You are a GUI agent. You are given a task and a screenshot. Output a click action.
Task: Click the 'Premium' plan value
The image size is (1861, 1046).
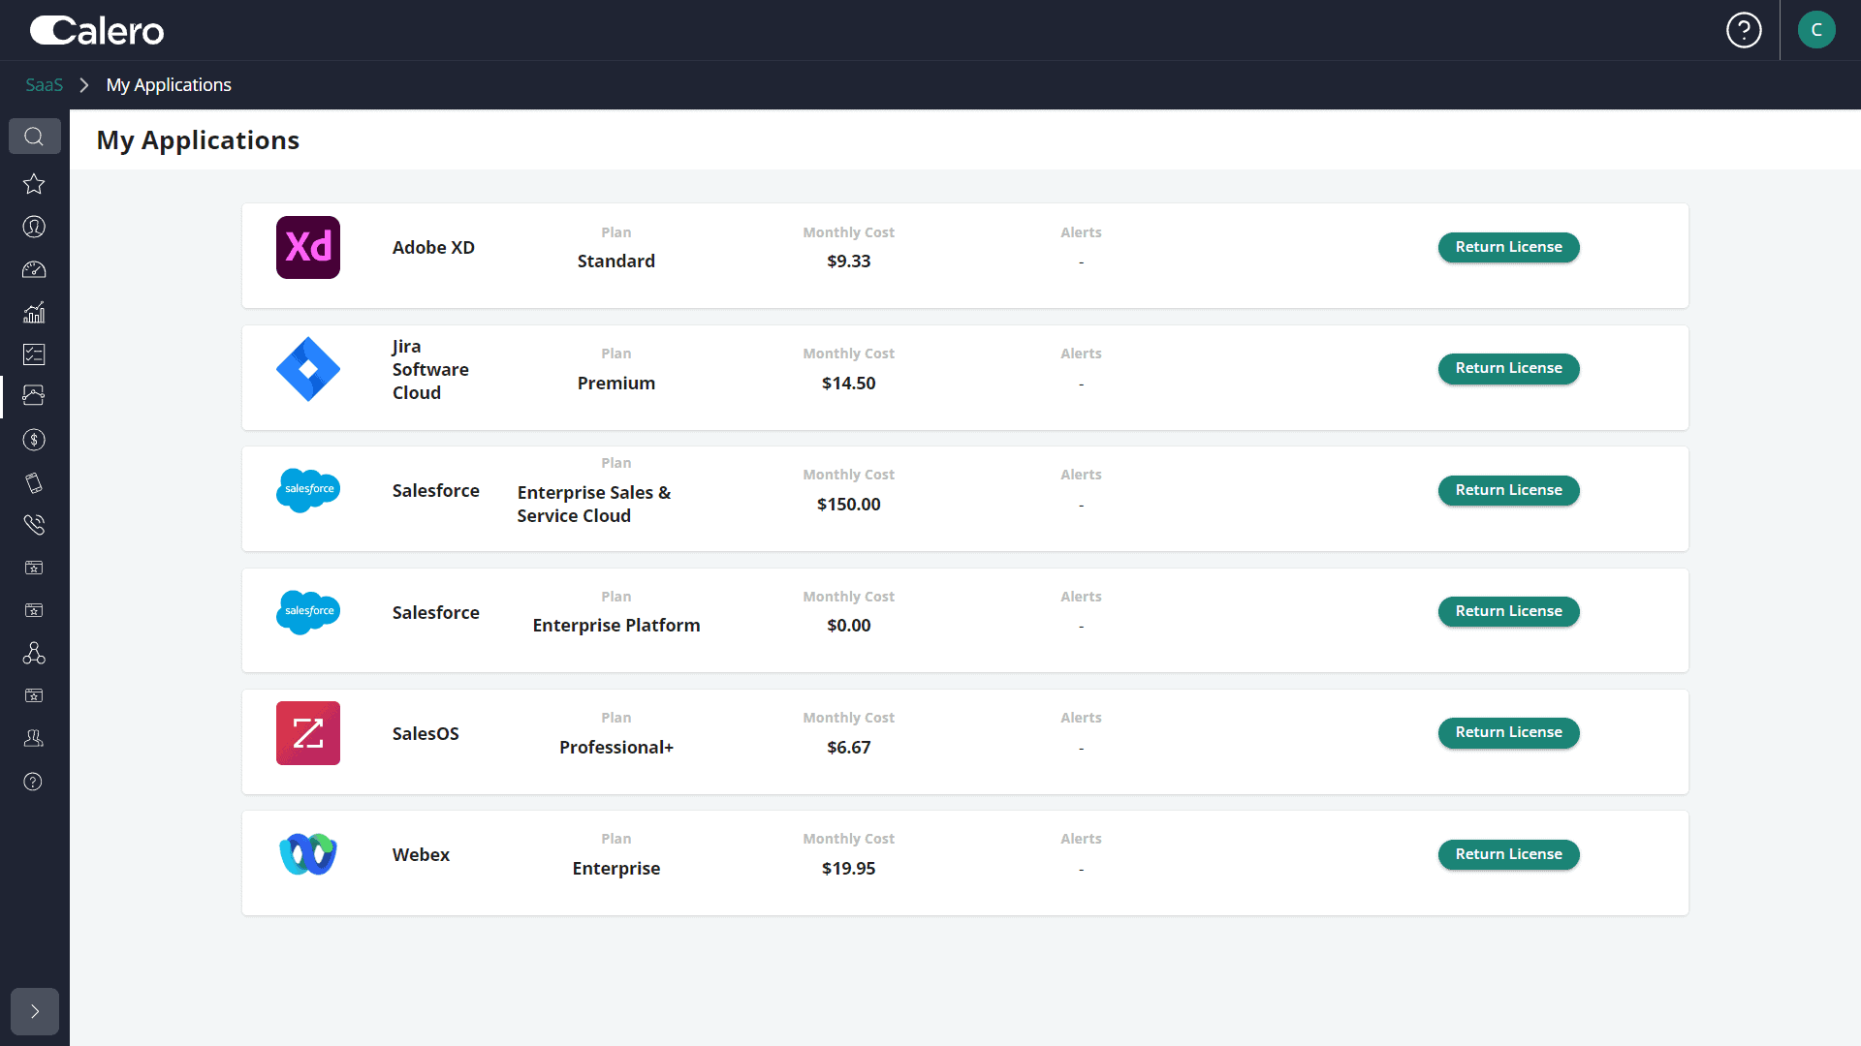coord(616,384)
